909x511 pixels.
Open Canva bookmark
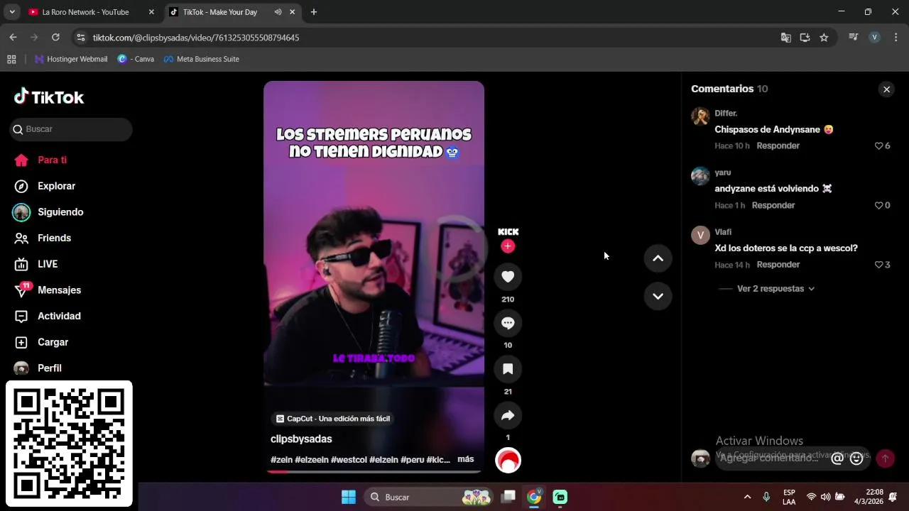(x=136, y=59)
